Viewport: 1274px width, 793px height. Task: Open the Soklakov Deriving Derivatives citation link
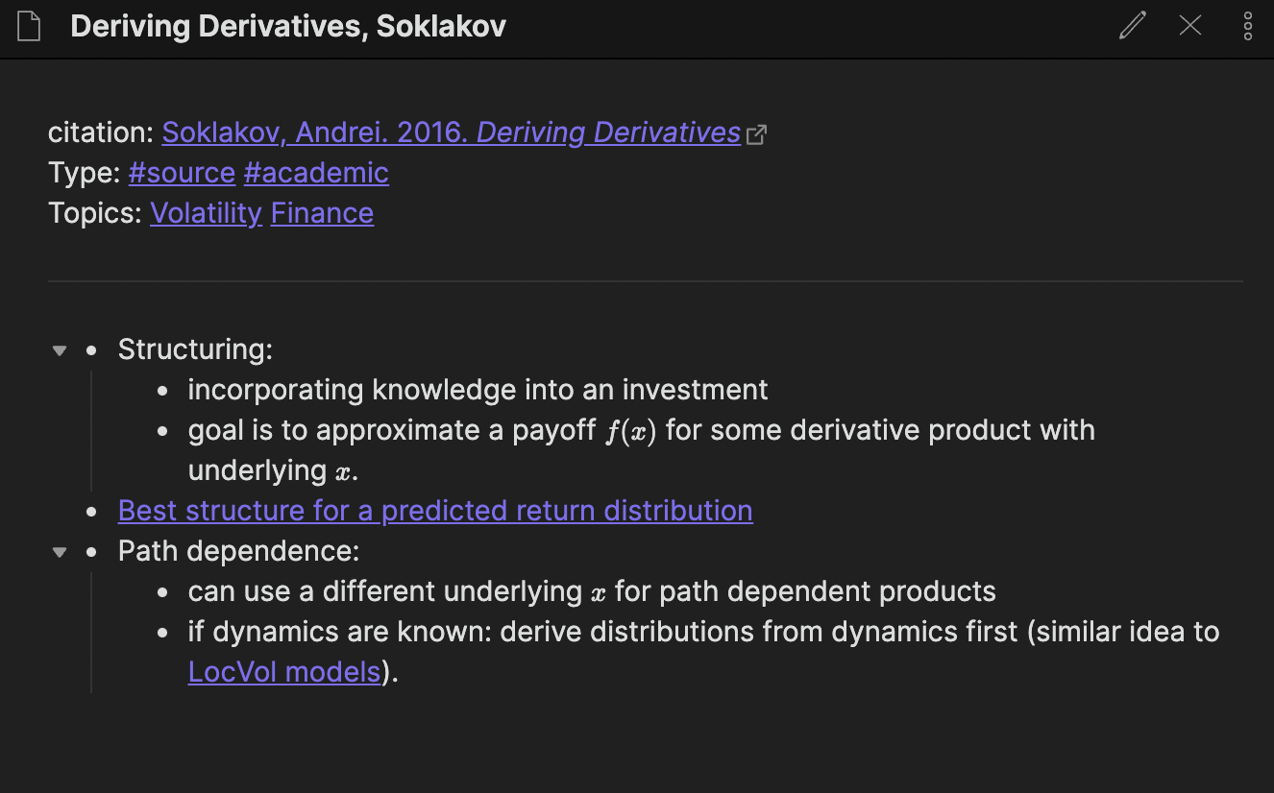coord(452,132)
